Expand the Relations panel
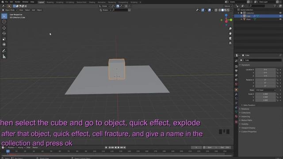Image resolution: width=283 pixels, height=159 pixels. (245, 109)
